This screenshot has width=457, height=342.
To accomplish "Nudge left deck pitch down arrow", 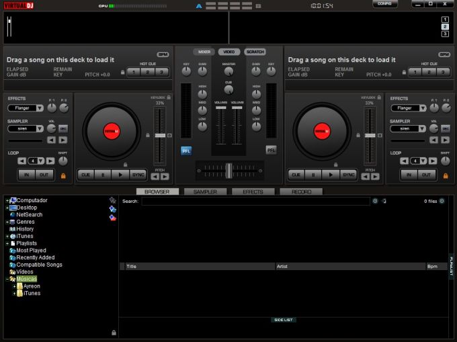I will [155, 177].
